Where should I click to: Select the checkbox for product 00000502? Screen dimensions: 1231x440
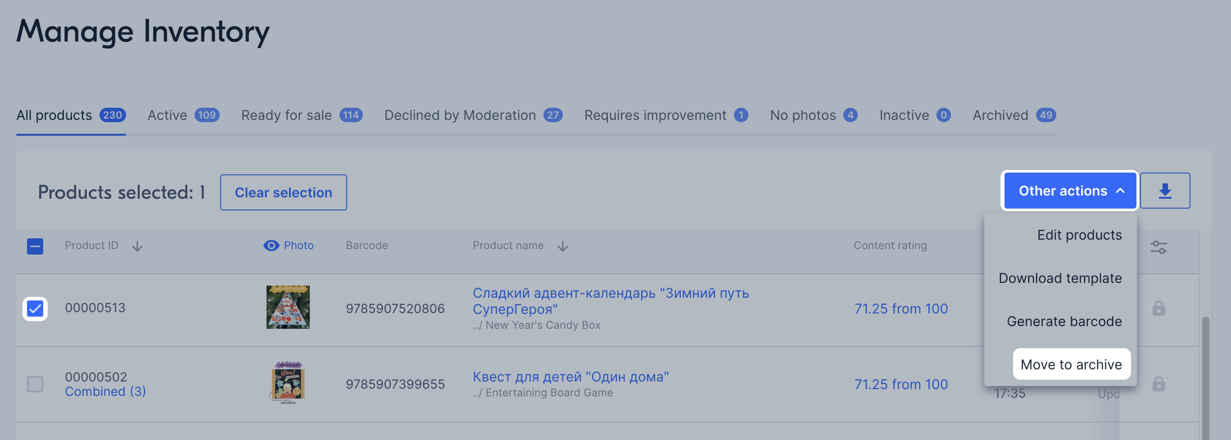35,384
